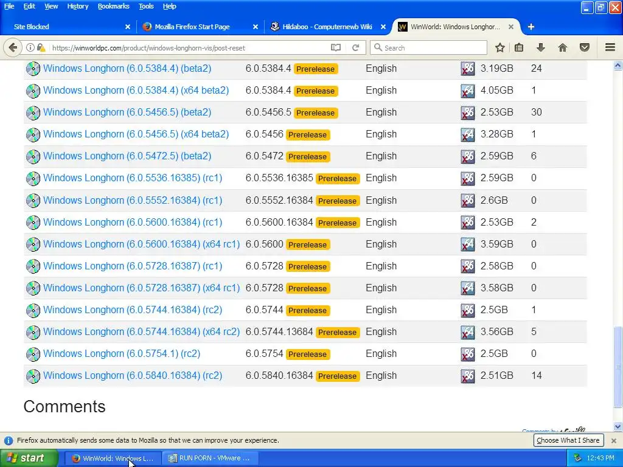Go back using the browser back arrow

click(13, 47)
